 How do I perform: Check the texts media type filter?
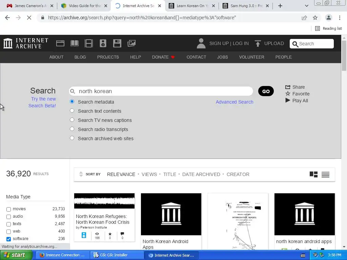[8, 224]
